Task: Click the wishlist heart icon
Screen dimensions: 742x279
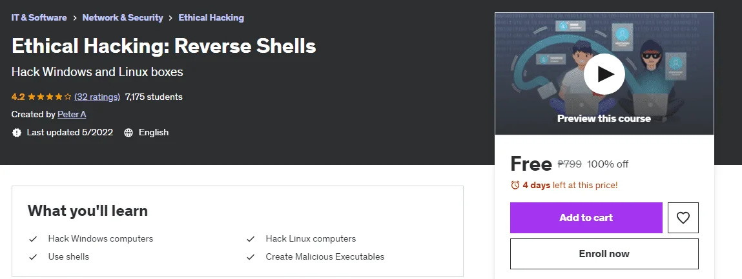Action: tap(683, 218)
